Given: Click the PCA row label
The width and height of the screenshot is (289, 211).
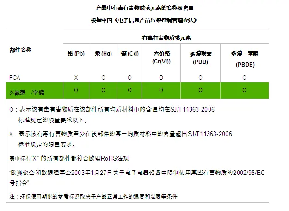Looking at the screenshot, I should pyautogui.click(x=14, y=77).
